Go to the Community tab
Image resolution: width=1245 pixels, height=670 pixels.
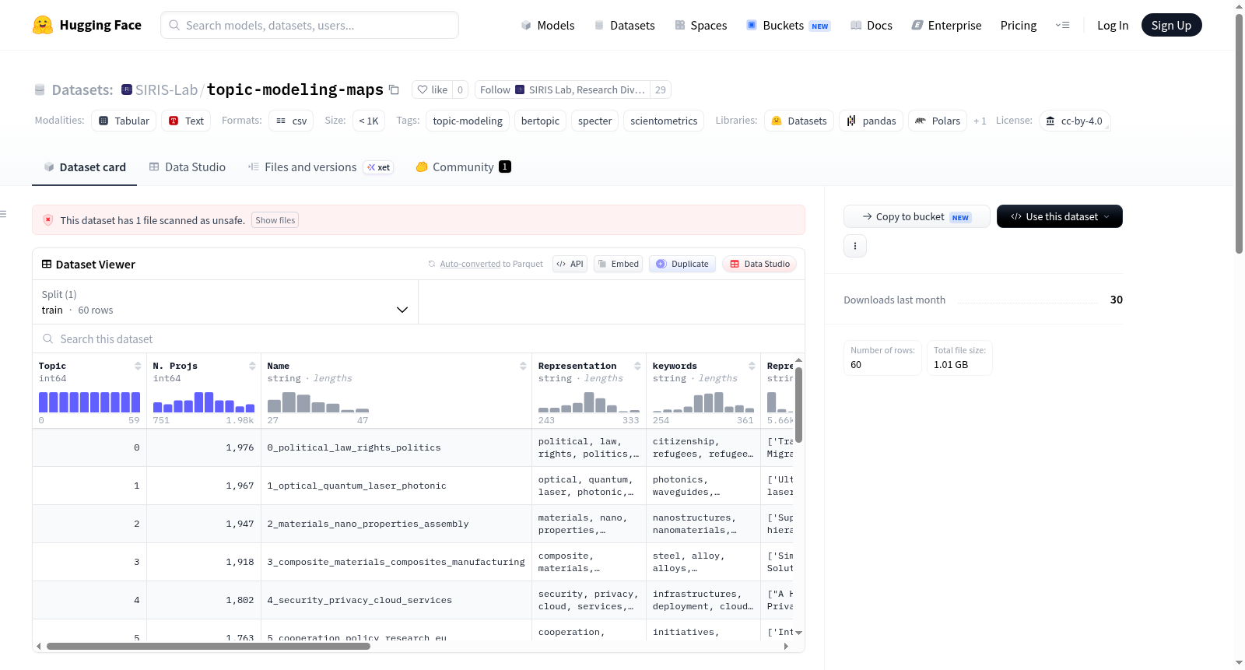click(x=464, y=167)
